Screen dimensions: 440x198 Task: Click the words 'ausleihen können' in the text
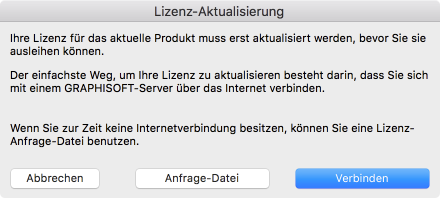57,51
